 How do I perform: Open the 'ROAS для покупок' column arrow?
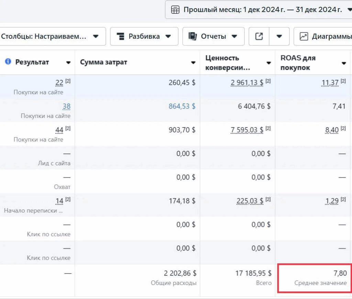pos(344,63)
